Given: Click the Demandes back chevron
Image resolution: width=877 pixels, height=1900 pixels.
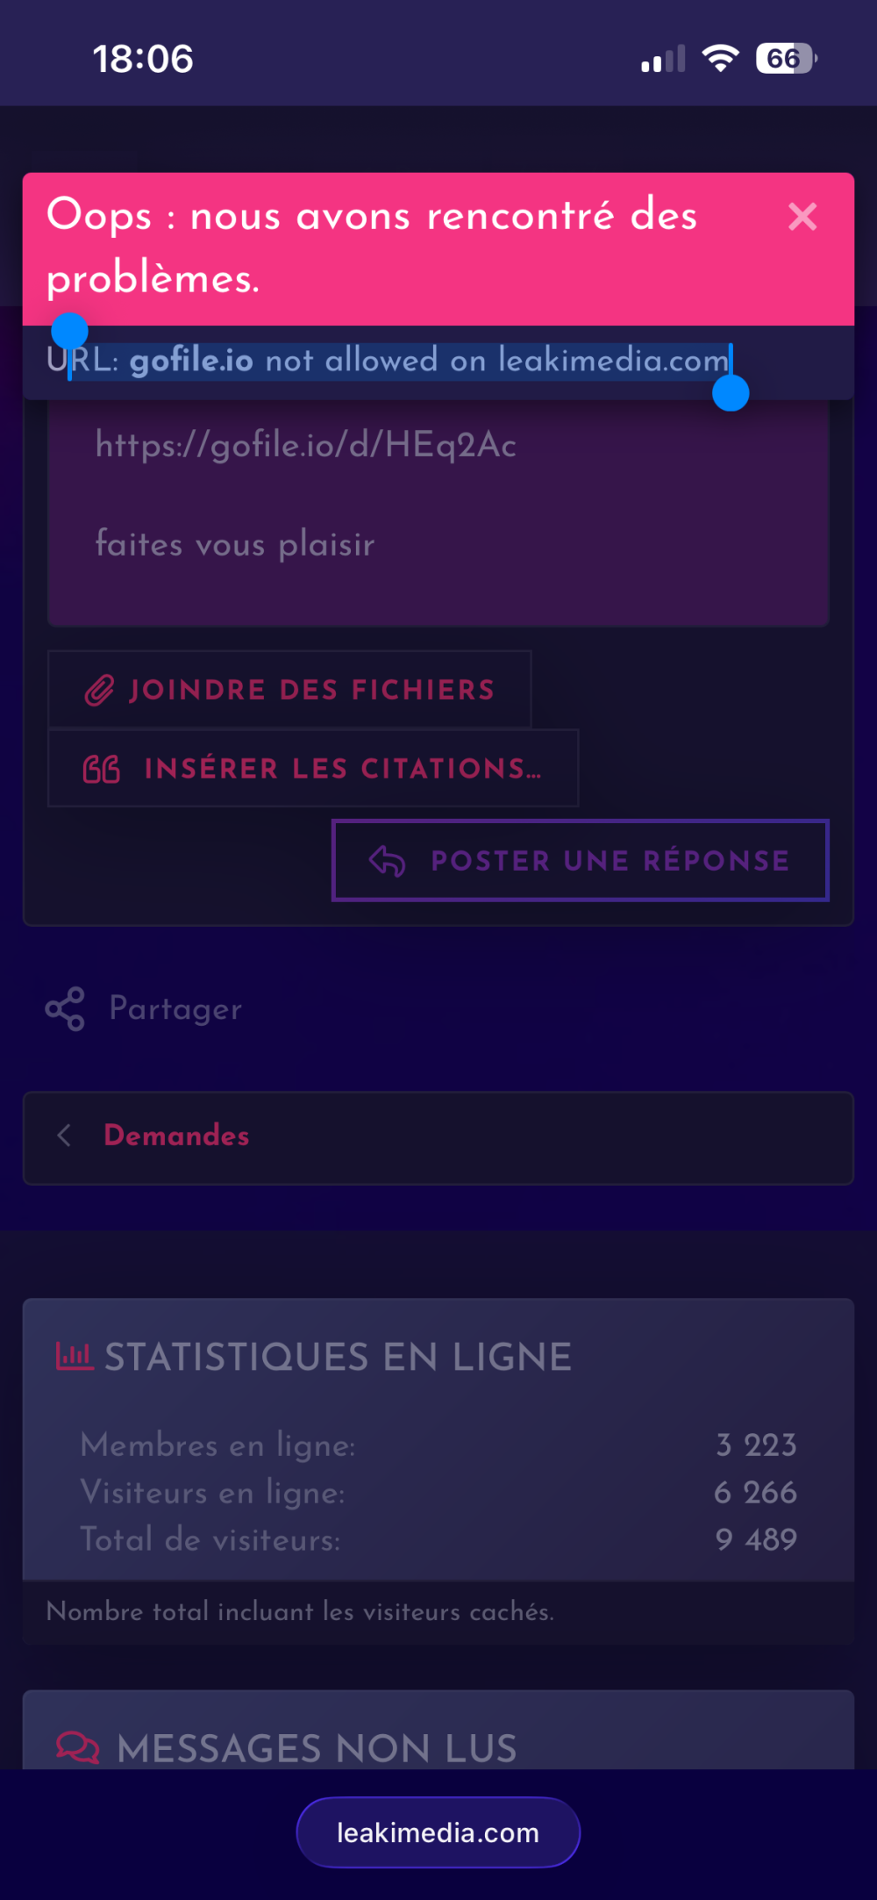Looking at the screenshot, I should [x=64, y=1136].
